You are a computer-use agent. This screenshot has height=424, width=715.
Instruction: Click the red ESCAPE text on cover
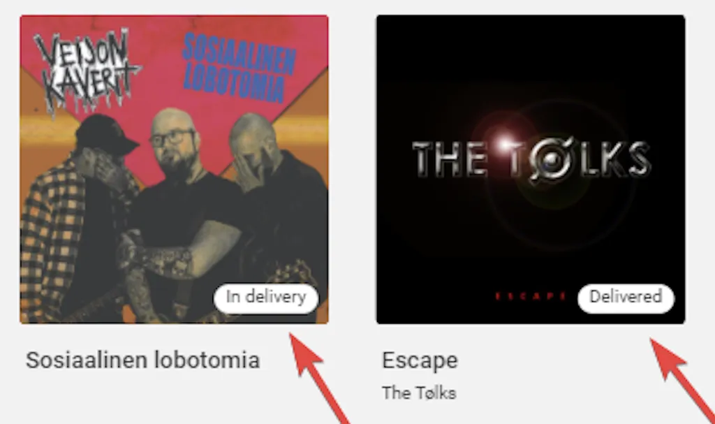point(531,297)
